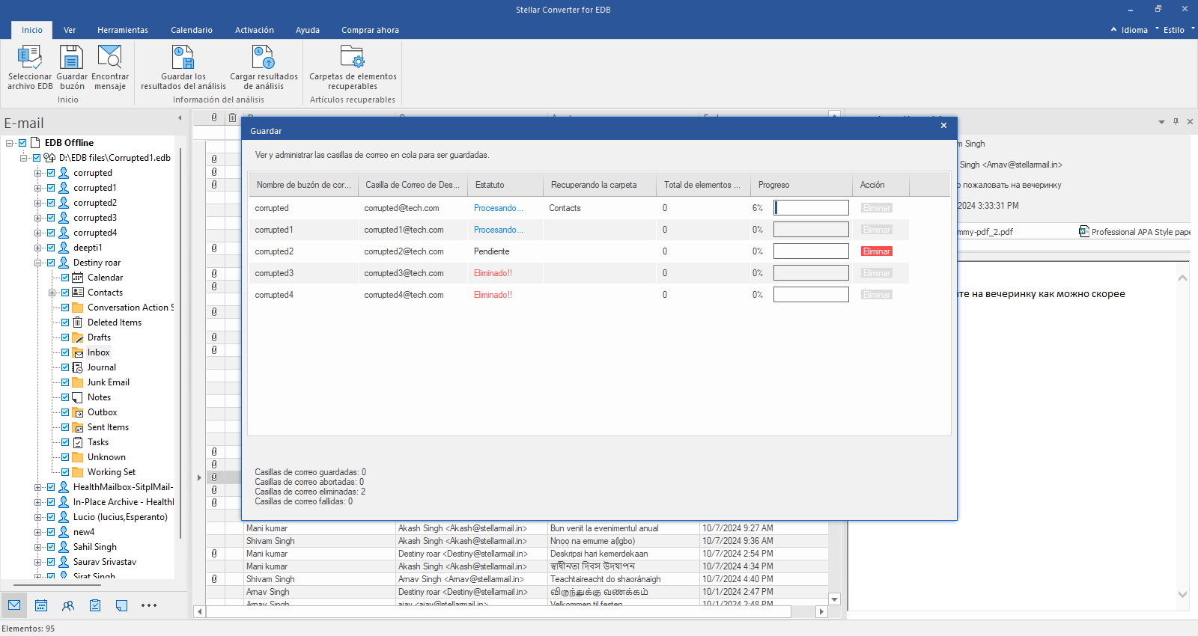Uncheck Sahil Singh mailbox checkbox

click(51, 547)
